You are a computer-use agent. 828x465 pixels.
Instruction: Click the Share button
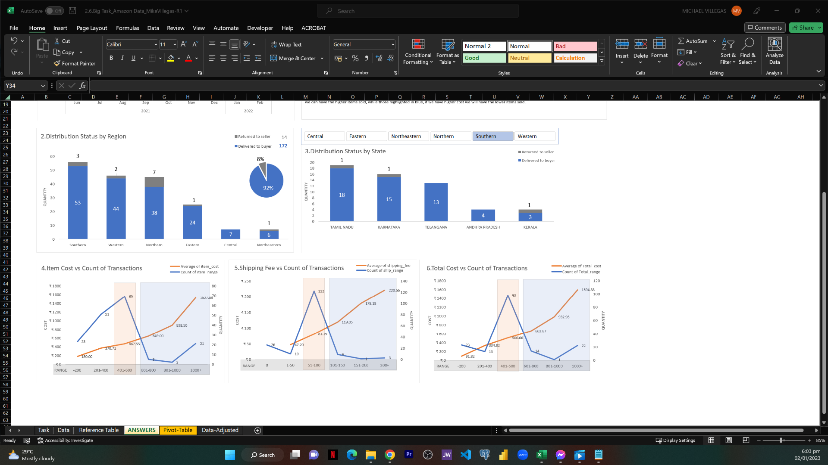(x=806, y=28)
